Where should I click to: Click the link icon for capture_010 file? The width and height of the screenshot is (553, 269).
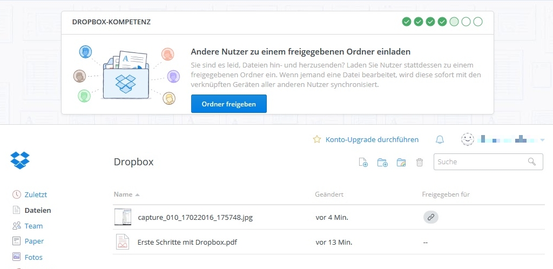coord(430,217)
